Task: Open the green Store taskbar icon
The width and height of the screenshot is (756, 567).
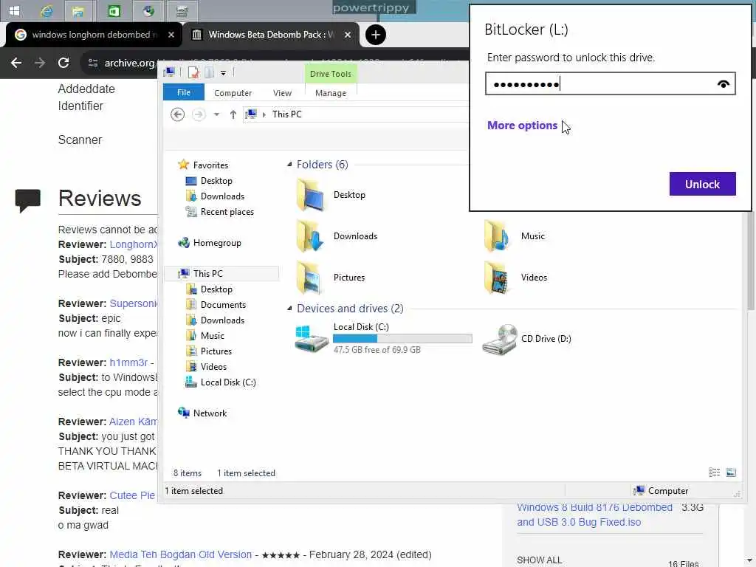Action: pyautogui.click(x=114, y=10)
